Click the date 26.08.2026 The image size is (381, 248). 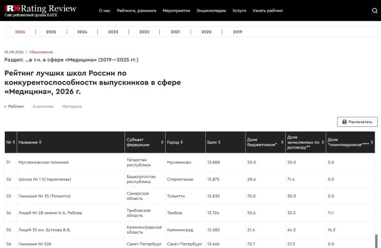[14, 52]
